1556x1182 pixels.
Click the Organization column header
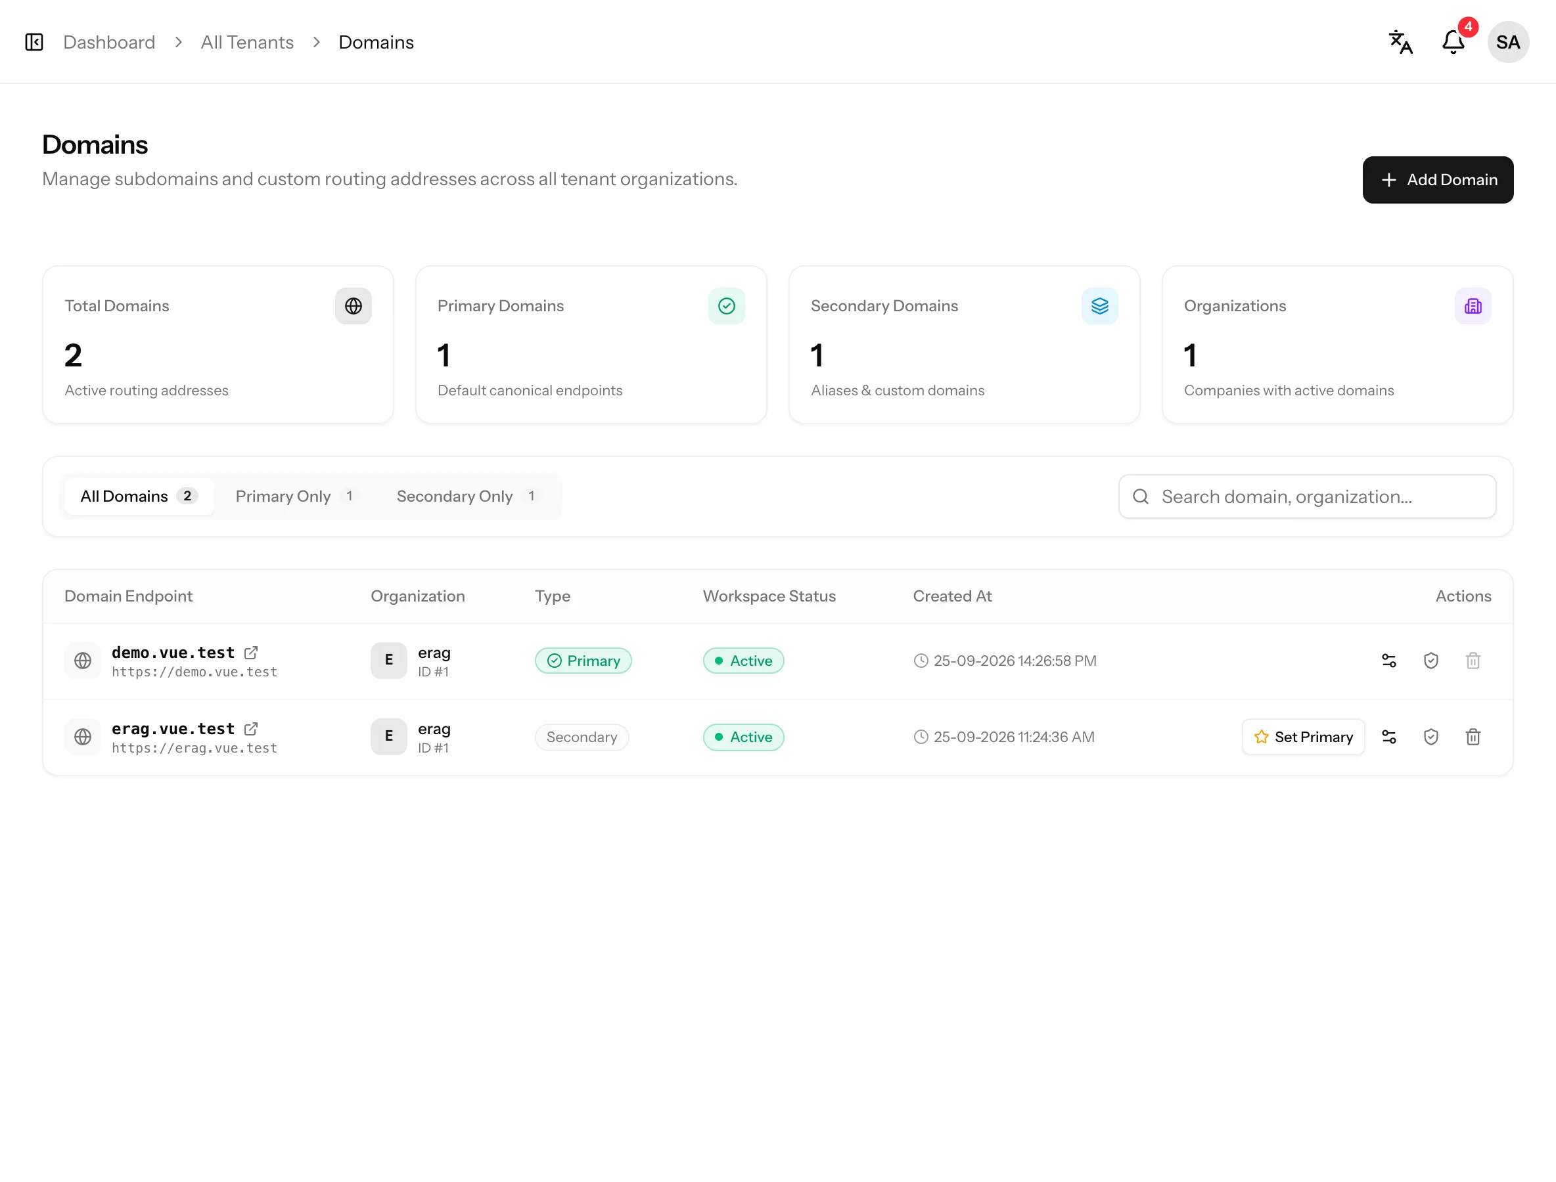click(x=417, y=596)
